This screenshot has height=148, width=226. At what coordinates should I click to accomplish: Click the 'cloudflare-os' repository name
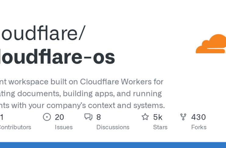(57, 57)
